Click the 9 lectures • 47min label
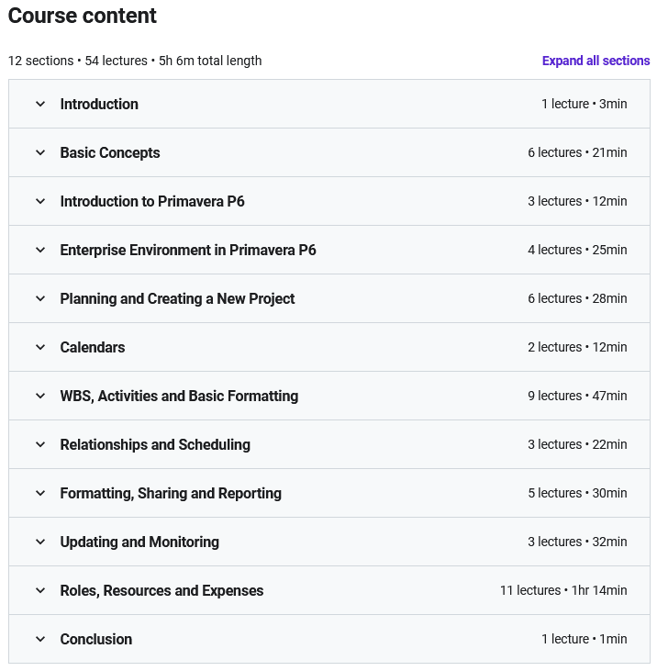 pos(577,396)
